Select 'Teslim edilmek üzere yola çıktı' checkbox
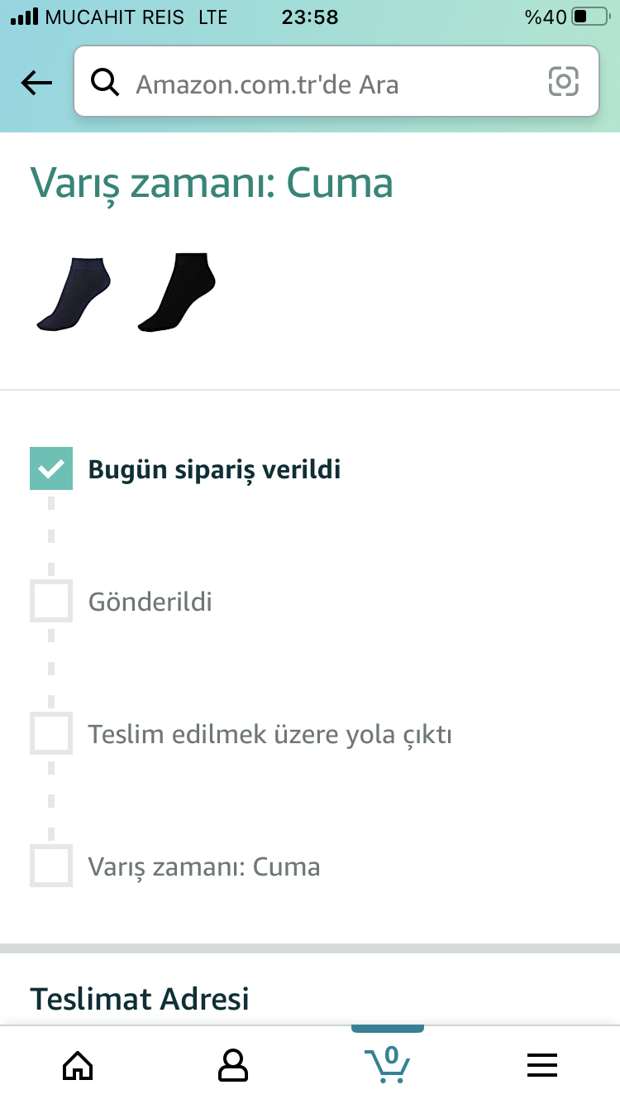Screen dimensions: 620x1104 pyautogui.click(x=51, y=733)
